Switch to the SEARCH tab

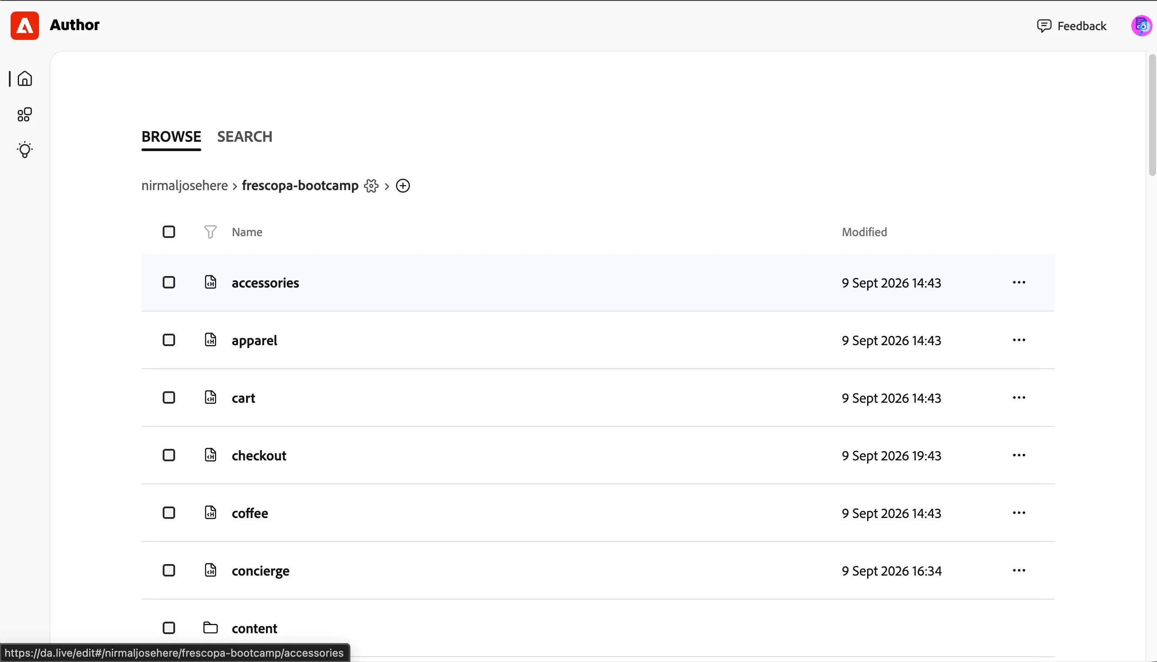click(x=245, y=137)
